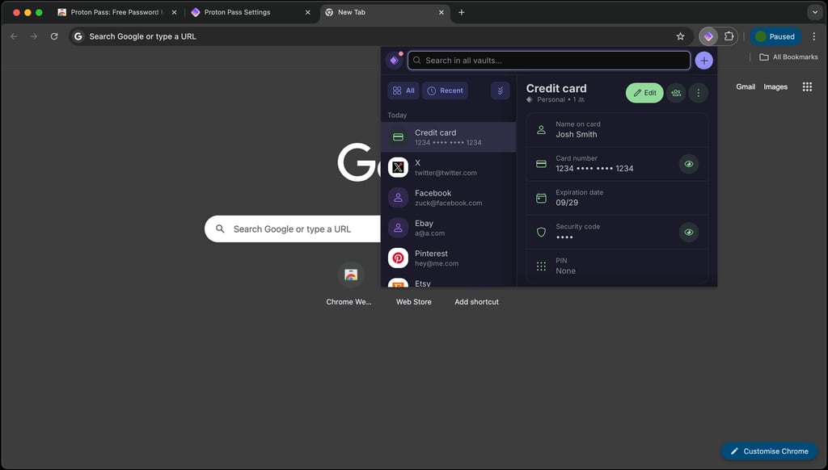828x470 pixels.
Task: Click the expiration date 09/29
Action: click(567, 203)
